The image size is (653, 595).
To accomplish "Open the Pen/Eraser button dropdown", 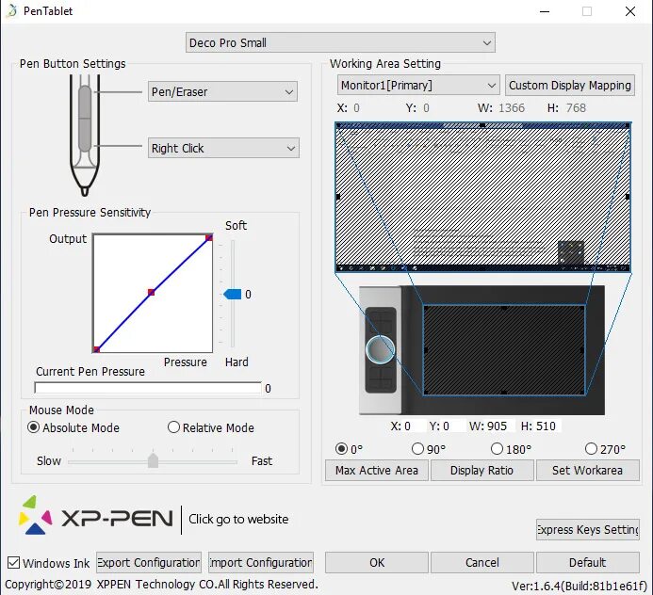I will (222, 91).
